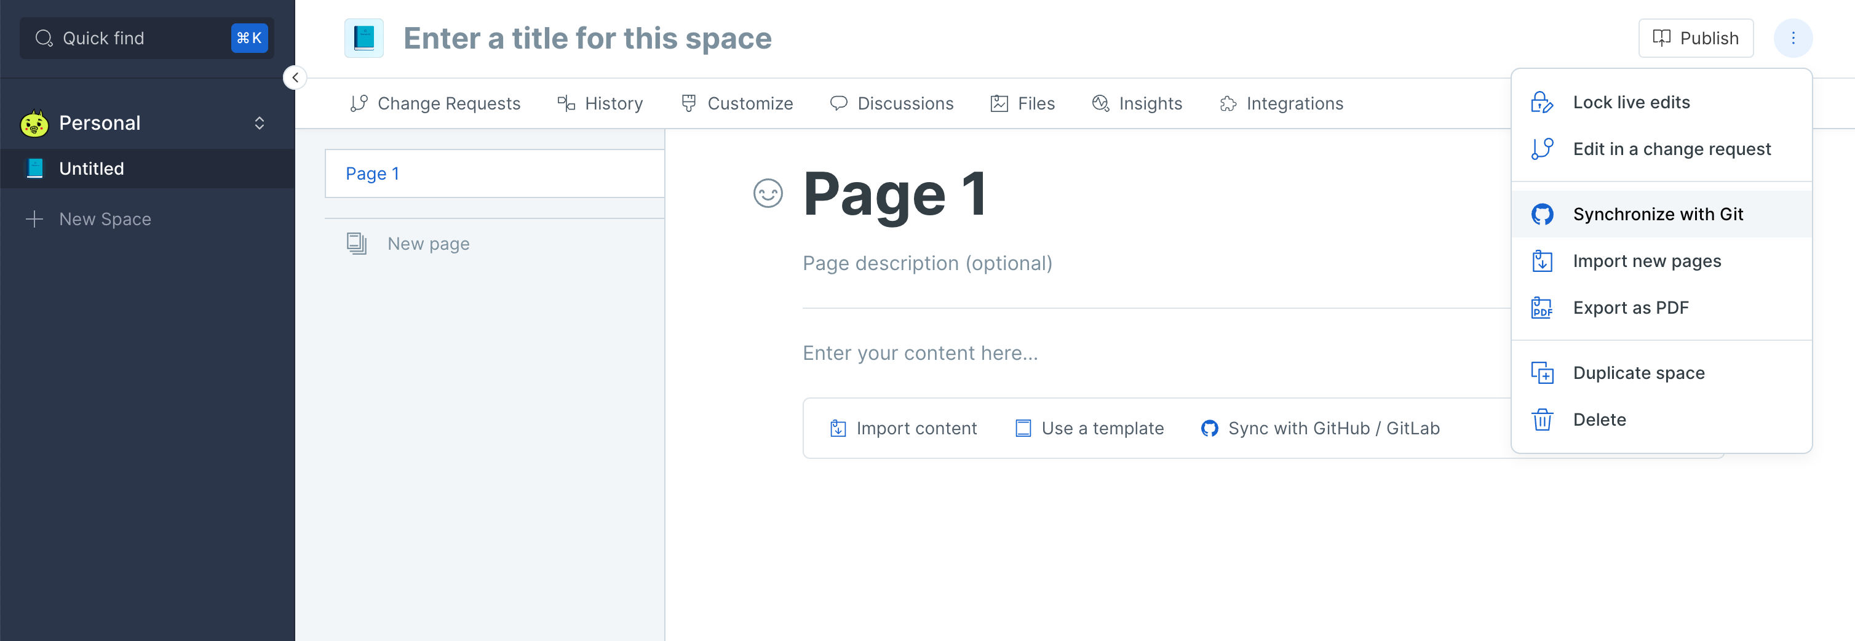The width and height of the screenshot is (1855, 641).
Task: Select the Untitled space in sidebar
Action: point(148,169)
